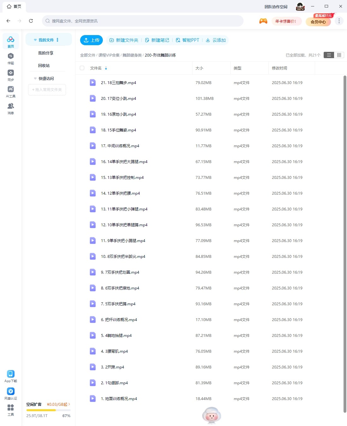Open 回收站 in the left panel
The height and width of the screenshot is (426, 347).
click(x=44, y=66)
